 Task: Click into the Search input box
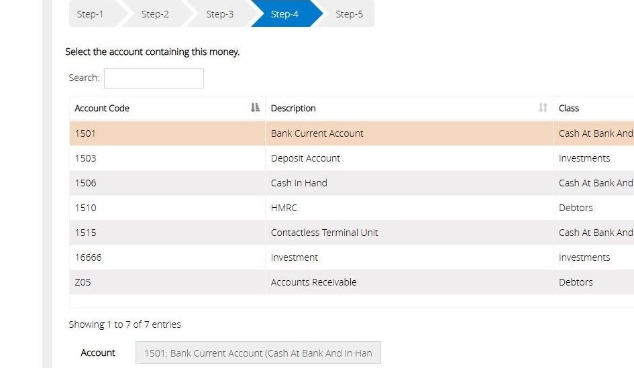tap(154, 78)
